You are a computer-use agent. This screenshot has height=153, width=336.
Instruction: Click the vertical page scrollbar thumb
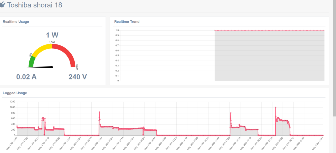[334, 58]
